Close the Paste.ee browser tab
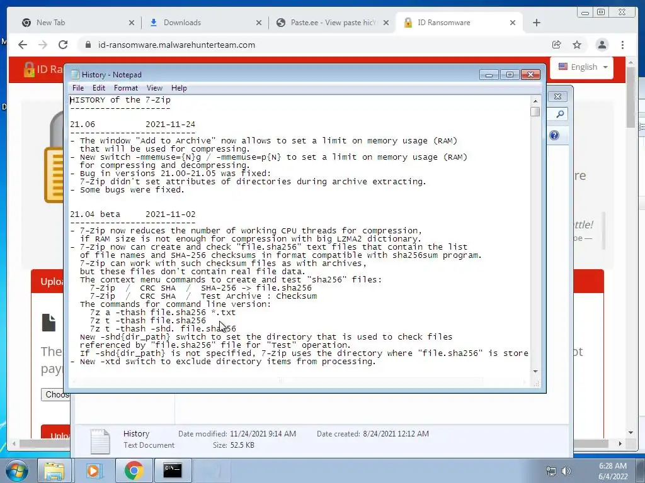The width and height of the screenshot is (645, 483). coord(386,23)
